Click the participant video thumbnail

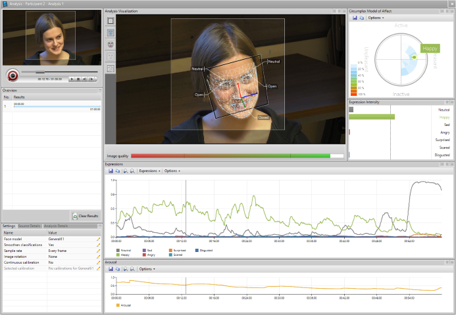coord(52,37)
